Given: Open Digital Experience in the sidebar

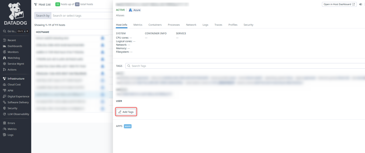Looking at the screenshot, I should click(18, 96).
